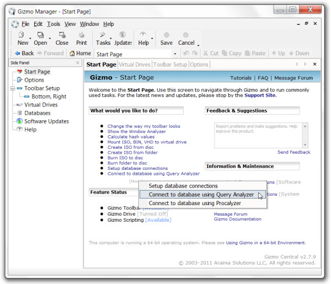Select Databases in the side panel
The height and width of the screenshot is (284, 331).
click(38, 113)
